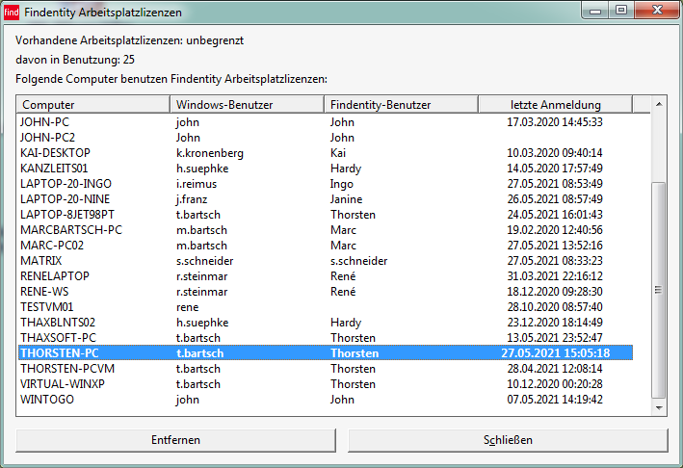
Task: Click the Entfernen button
Action: (175, 440)
